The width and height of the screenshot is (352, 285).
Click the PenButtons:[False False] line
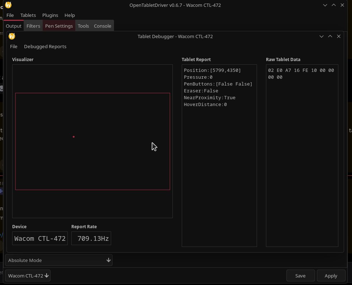click(x=218, y=84)
